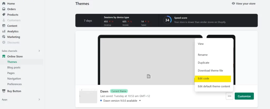The image size is (270, 109).
Task: Select Download theme file option
Action: (x=210, y=70)
